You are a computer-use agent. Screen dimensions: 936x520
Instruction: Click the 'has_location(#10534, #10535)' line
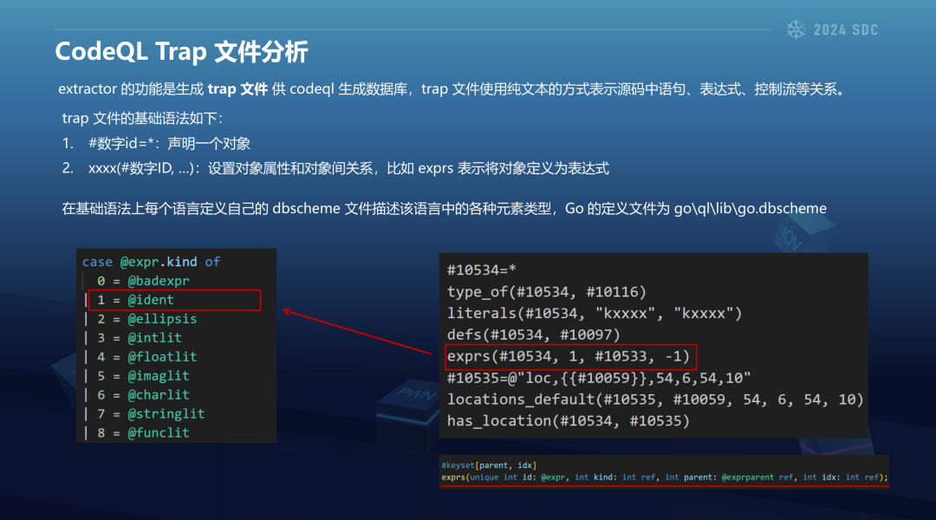(569, 421)
